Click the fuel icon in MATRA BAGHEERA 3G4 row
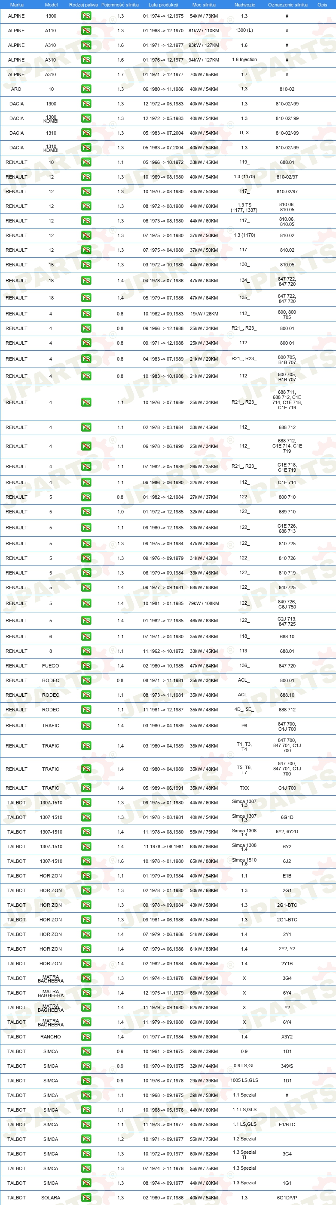The image size is (336, 1205). (x=86, y=978)
